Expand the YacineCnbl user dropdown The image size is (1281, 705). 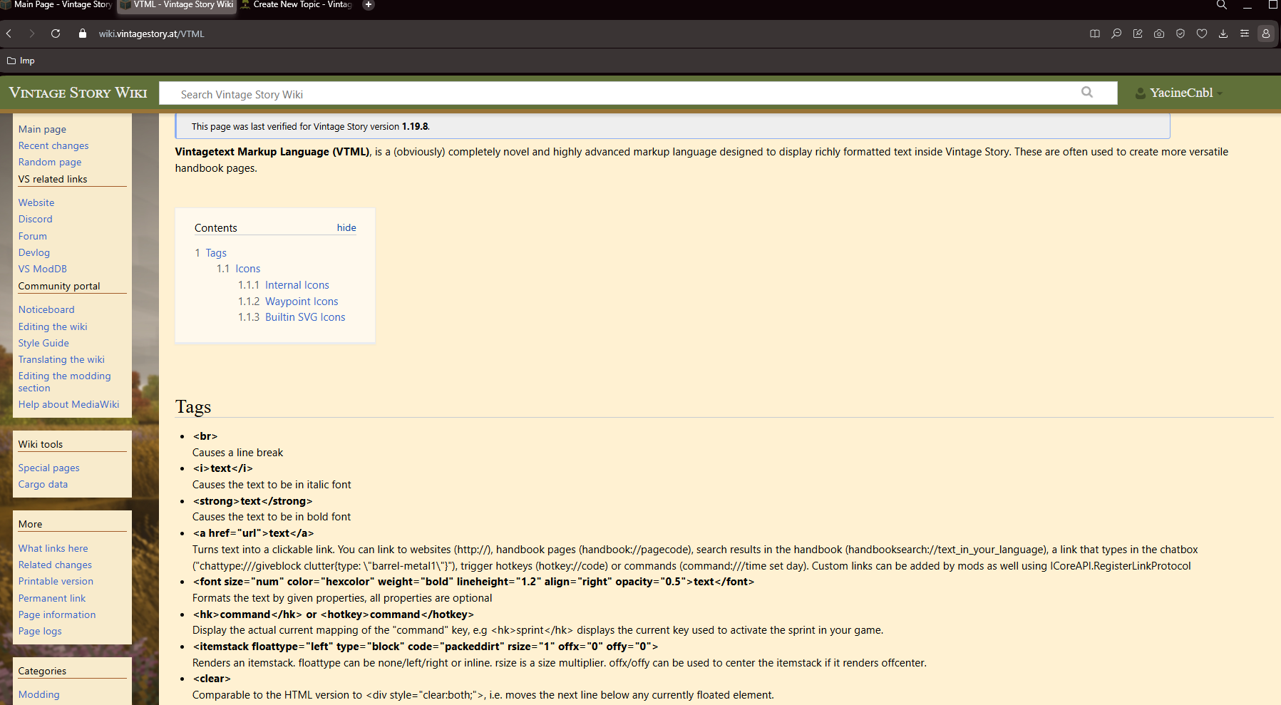pos(1180,93)
